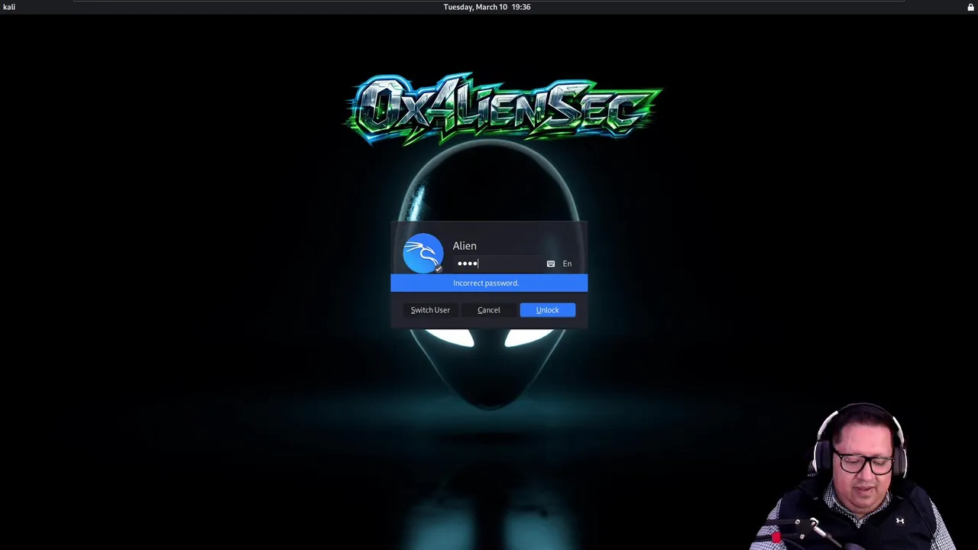Click the kali hostname label
The height and width of the screenshot is (550, 978).
pos(9,7)
